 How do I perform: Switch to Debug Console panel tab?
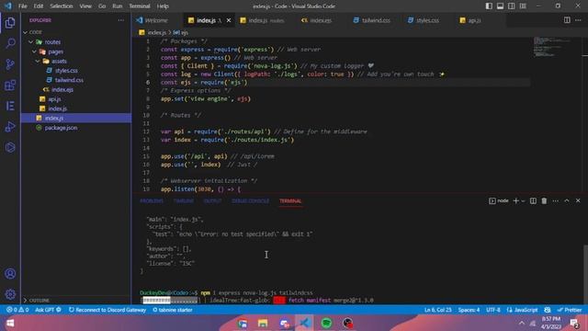250,201
